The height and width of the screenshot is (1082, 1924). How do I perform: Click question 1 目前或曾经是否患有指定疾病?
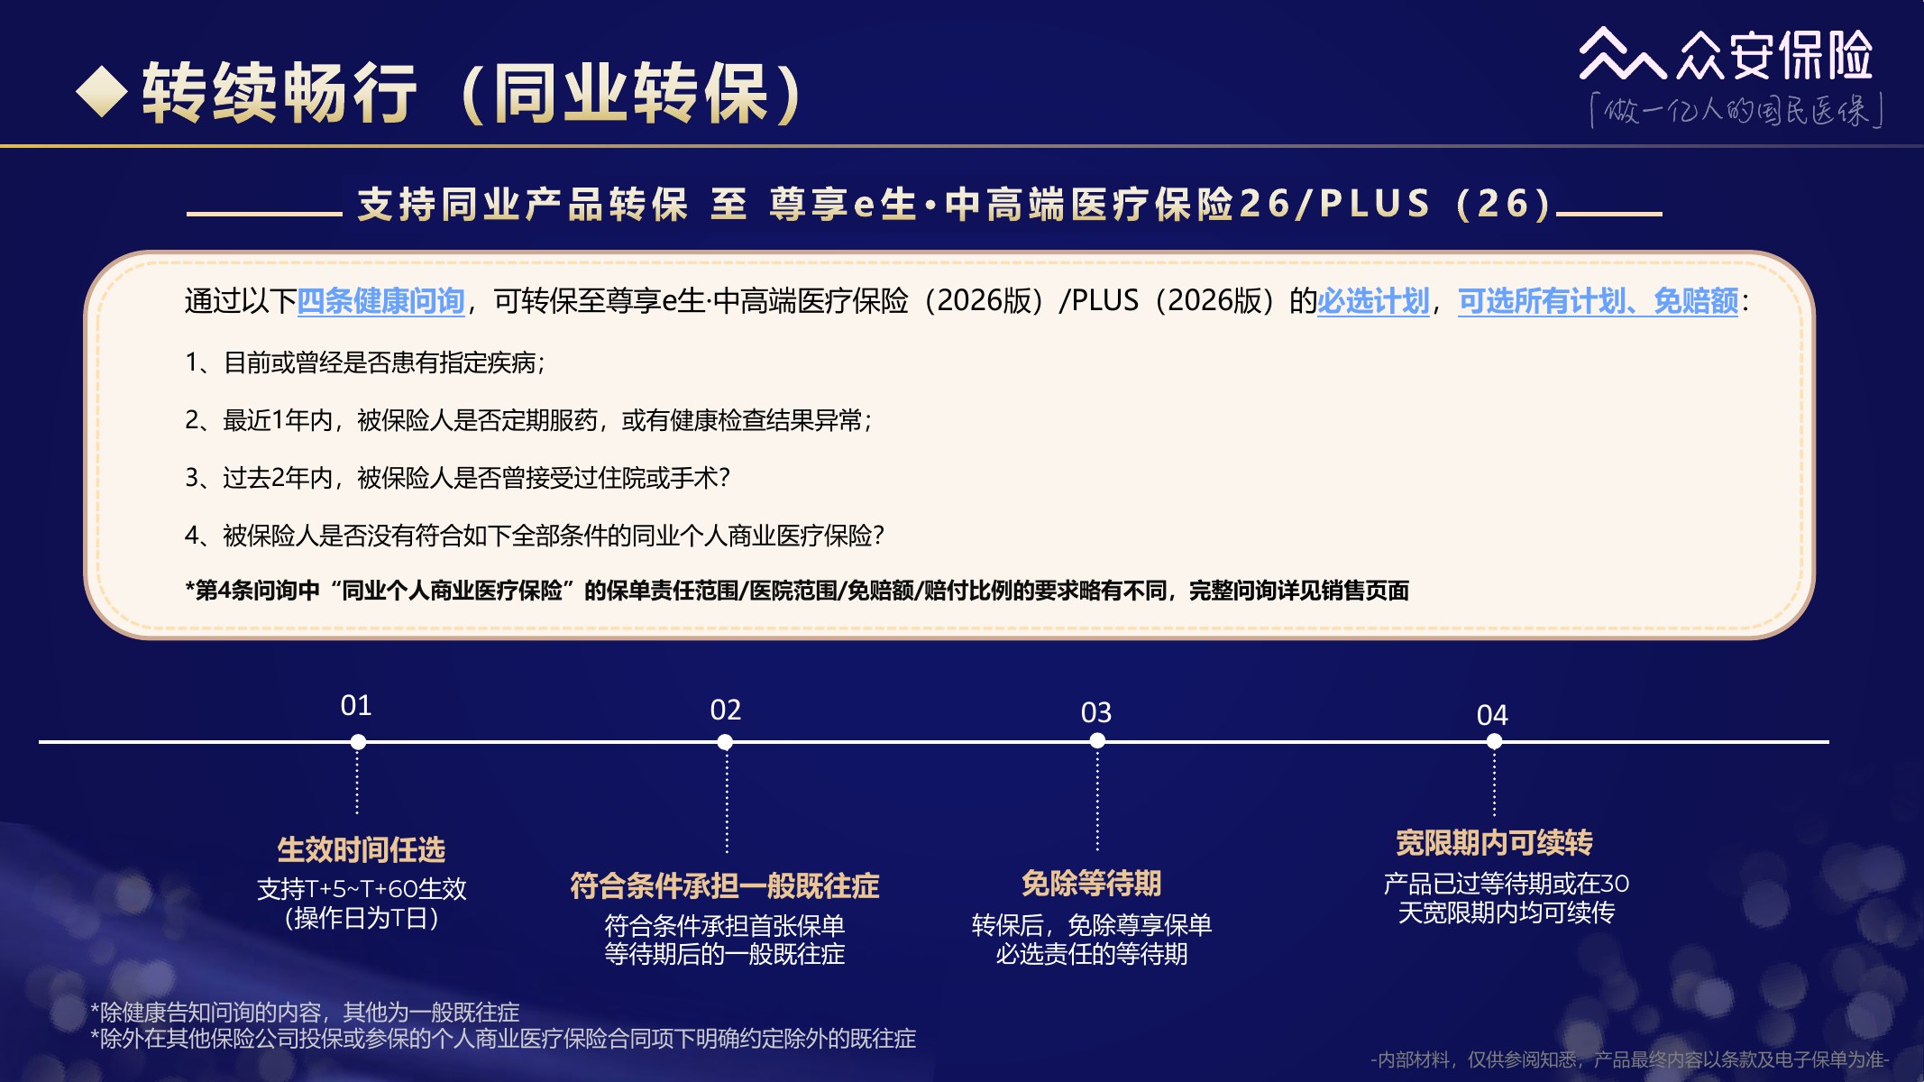pyautogui.click(x=365, y=362)
